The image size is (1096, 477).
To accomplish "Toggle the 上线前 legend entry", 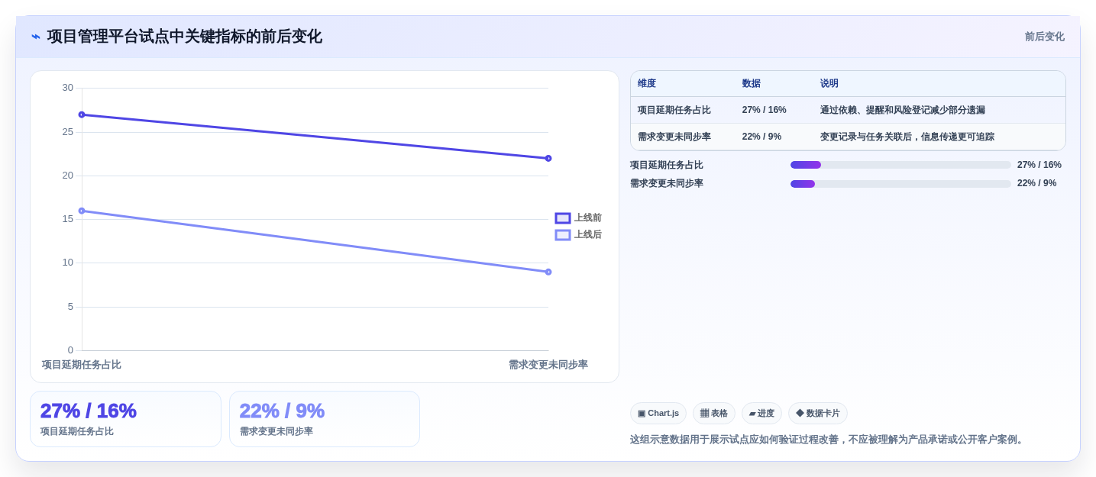I will pos(578,218).
